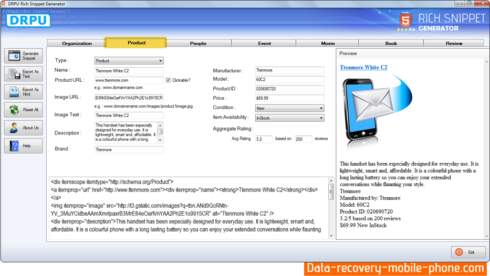Open the Event tab
490x276 pixels.
coord(264,44)
